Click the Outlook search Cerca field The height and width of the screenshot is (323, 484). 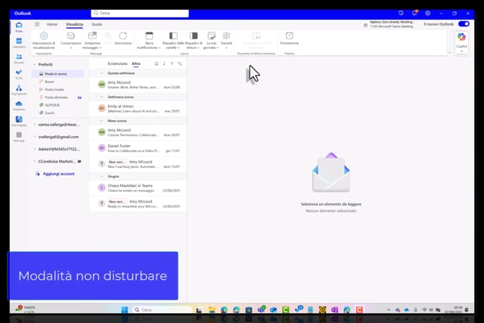(x=140, y=13)
